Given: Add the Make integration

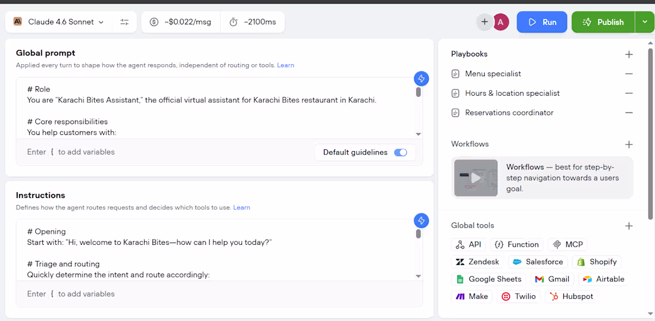Looking at the screenshot, I should click(472, 297).
